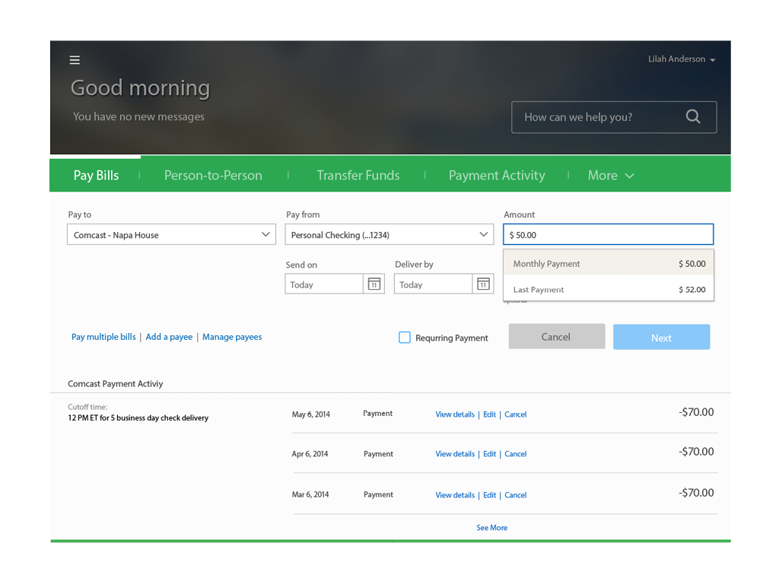
Task: Edit the Mar 6, 2014 payment
Action: point(489,495)
